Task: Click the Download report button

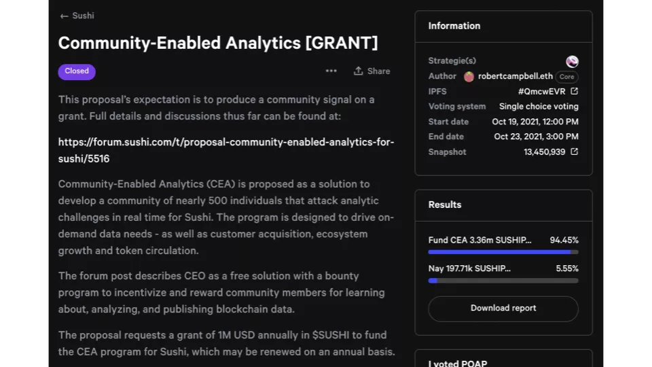Action: click(x=503, y=309)
